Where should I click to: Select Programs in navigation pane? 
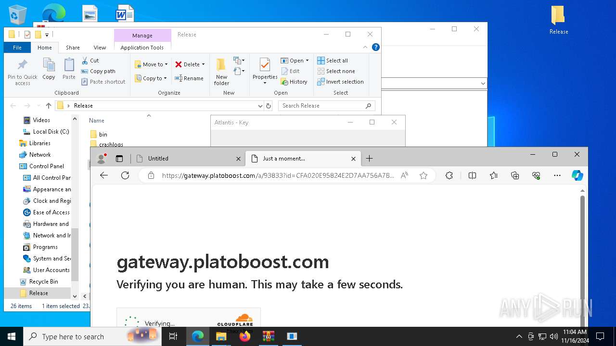[x=40, y=247]
